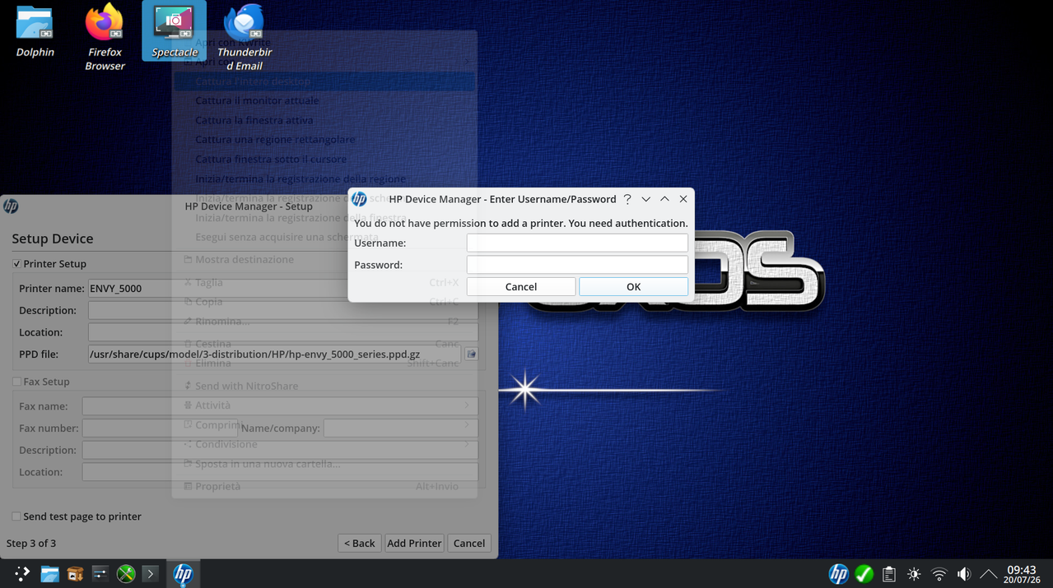Click the Name/company field

point(400,428)
